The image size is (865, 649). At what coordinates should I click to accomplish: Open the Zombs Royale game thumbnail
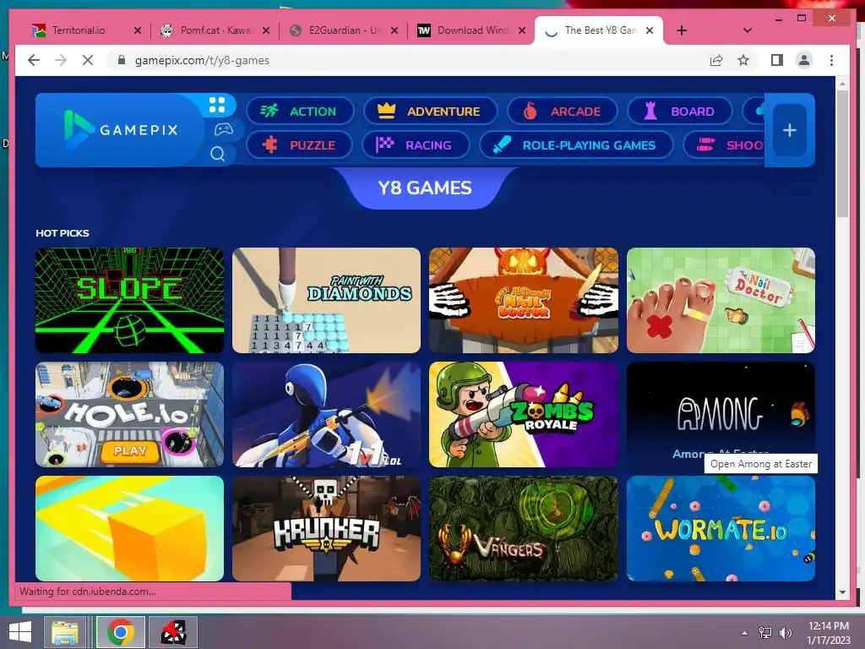524,414
